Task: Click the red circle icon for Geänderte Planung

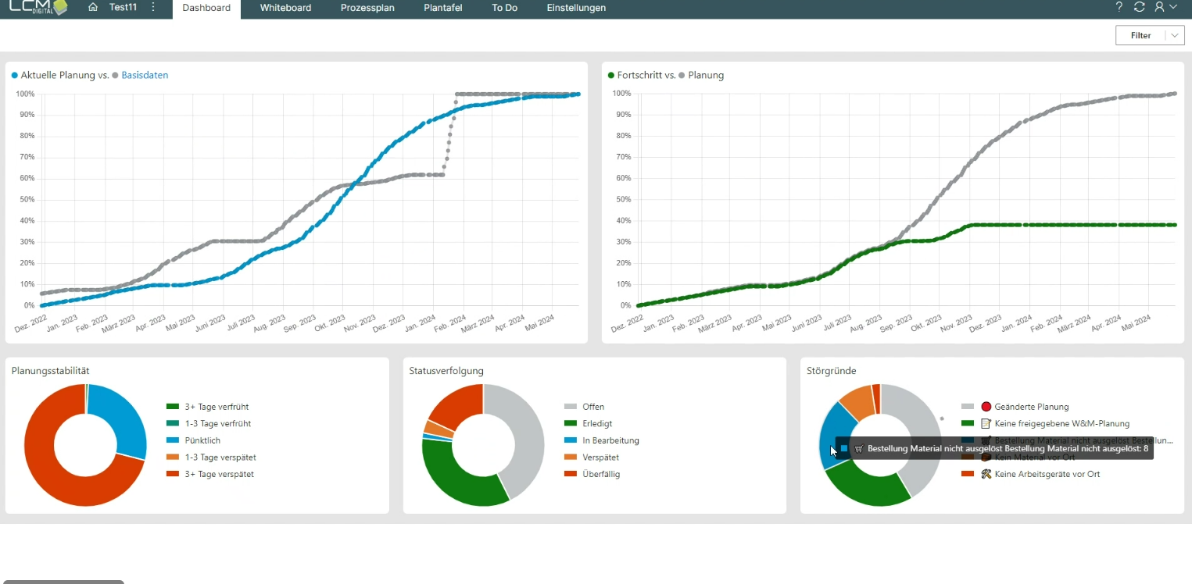Action: pos(986,407)
